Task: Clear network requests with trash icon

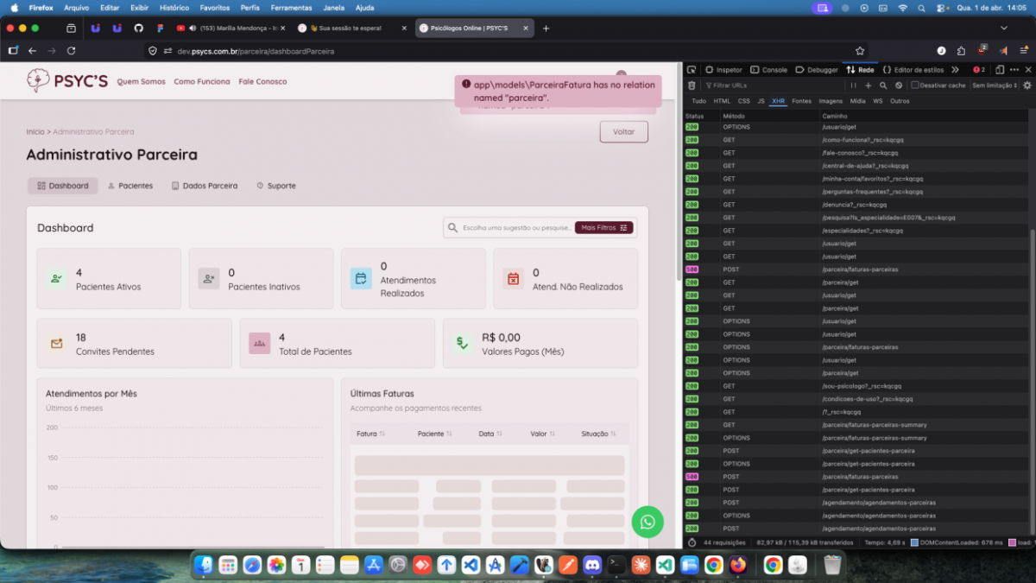Action: coord(692,86)
